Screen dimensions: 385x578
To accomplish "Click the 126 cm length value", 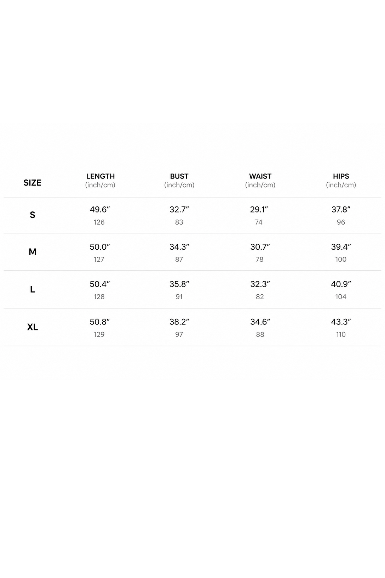I will (x=99, y=222).
